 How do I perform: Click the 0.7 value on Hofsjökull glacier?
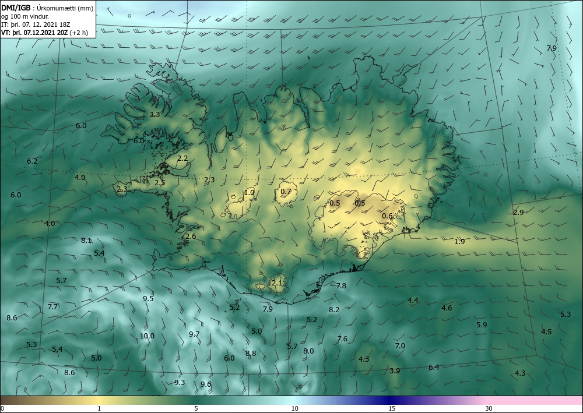[286, 192]
